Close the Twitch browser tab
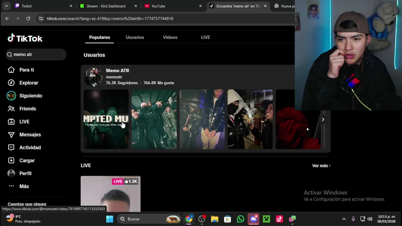The image size is (402, 226). 71,6
